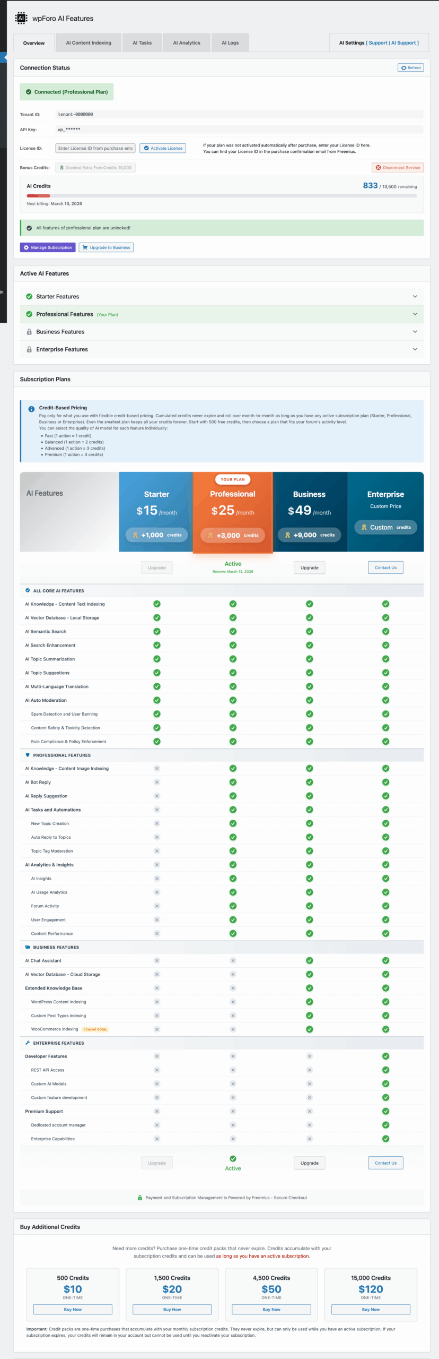Click the lock icon beside Enterprise Features
The image size is (439, 1359).
[x=29, y=349]
